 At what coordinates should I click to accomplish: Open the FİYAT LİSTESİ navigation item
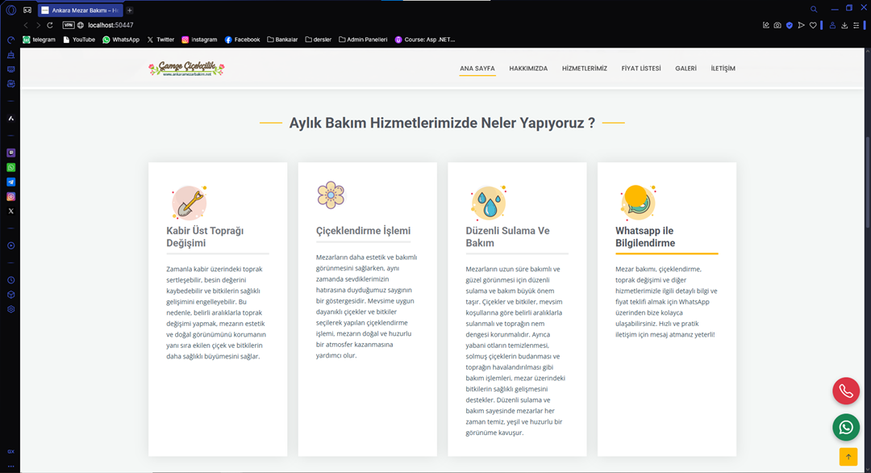640,69
